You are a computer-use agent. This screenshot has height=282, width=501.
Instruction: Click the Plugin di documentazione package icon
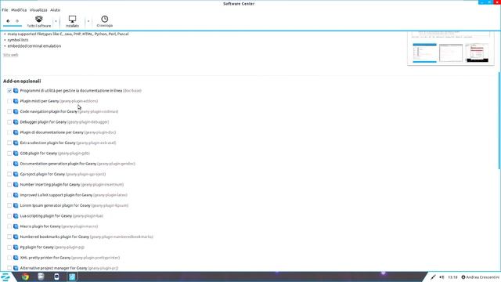tap(16, 132)
